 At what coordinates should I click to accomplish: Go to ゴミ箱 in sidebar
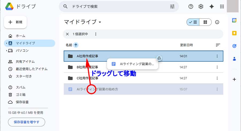pyautogui.click(x=20, y=94)
